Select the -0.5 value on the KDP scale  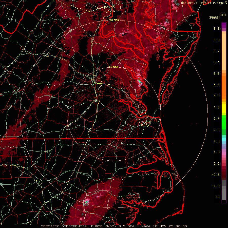(216, 175)
